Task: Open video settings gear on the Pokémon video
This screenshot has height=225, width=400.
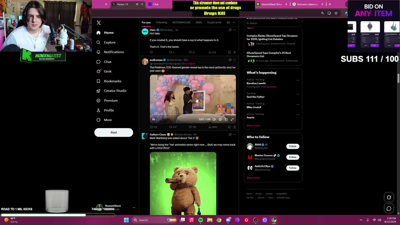Action: (x=220, y=119)
